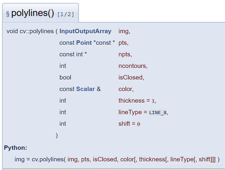Click the § permalink symbol before polylines()
Viewport: 225px width, 170px height.
click(x=8, y=14)
